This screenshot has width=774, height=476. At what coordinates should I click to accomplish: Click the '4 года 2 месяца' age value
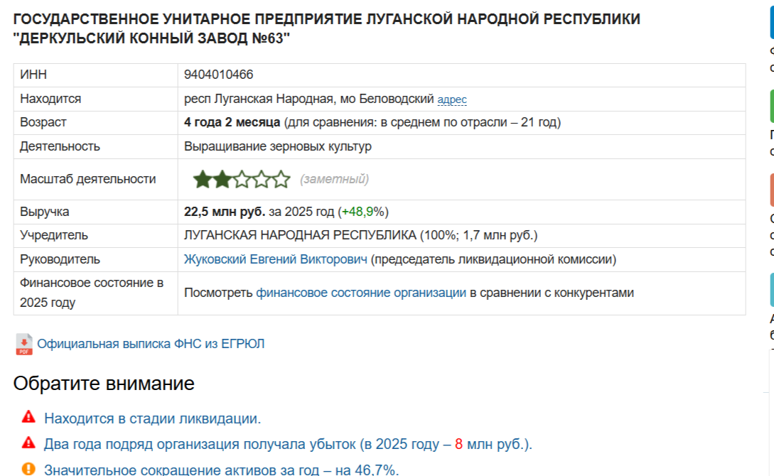tap(232, 122)
